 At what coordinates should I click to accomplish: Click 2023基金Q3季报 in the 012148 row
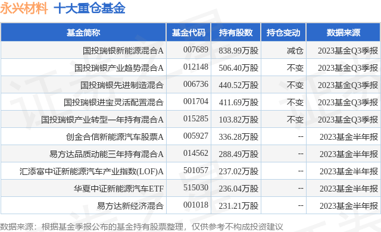click(348, 68)
